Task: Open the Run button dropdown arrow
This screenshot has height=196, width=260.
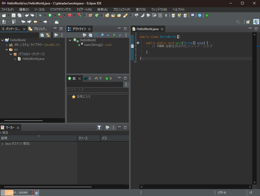Action: click(x=55, y=15)
